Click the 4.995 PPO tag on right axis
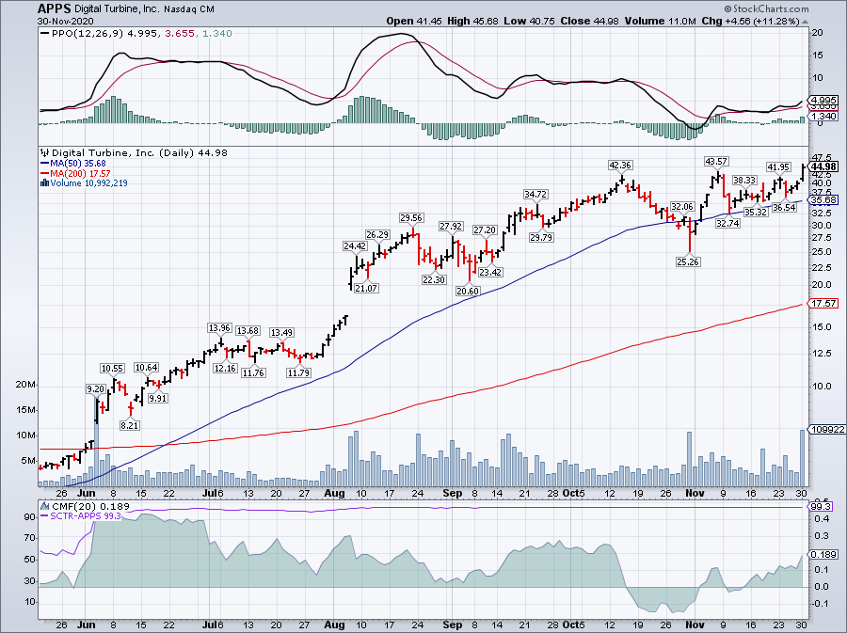This screenshot has width=847, height=633. coord(823,101)
